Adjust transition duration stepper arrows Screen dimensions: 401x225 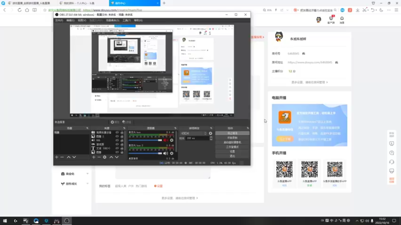tap(211, 138)
